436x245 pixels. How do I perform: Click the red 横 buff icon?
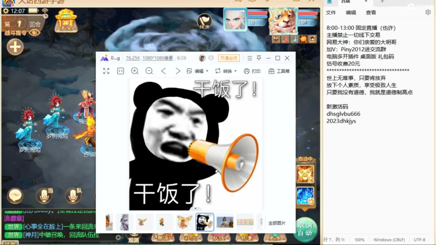tap(303, 39)
